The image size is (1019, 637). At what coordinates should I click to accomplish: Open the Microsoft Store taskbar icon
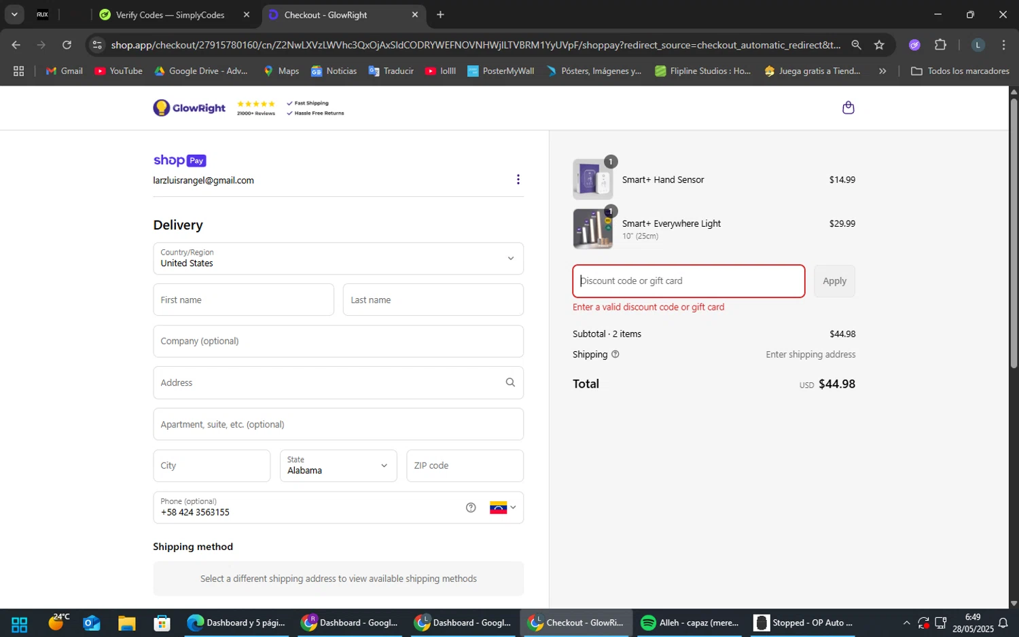pyautogui.click(x=162, y=623)
